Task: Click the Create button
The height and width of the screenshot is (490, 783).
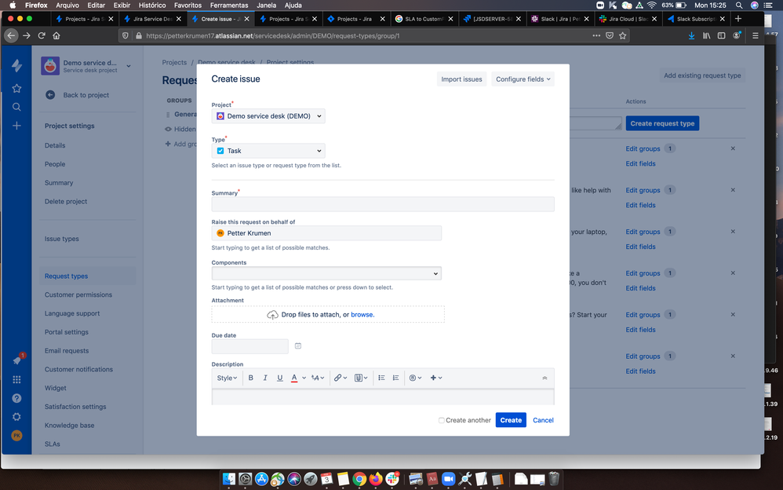Action: [x=510, y=420]
